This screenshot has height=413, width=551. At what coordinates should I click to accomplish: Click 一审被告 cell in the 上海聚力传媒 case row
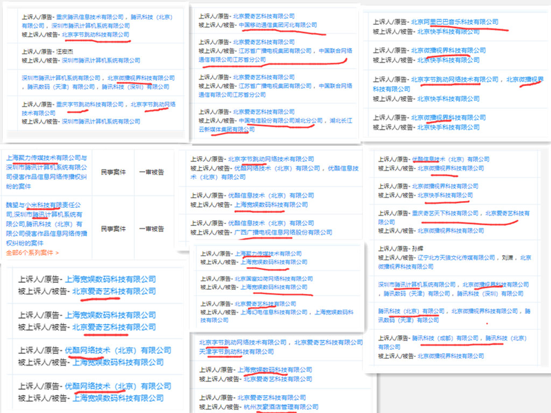click(152, 171)
